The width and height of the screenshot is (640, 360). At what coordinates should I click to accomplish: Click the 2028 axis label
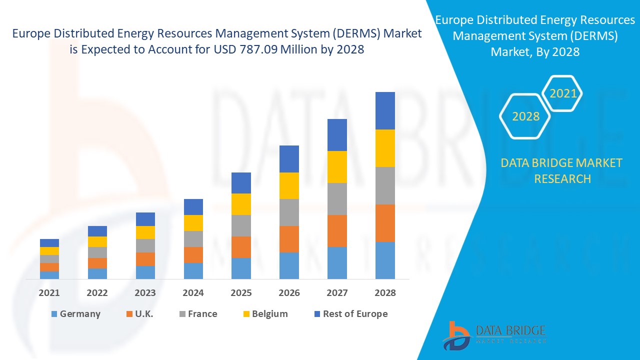[385, 293]
